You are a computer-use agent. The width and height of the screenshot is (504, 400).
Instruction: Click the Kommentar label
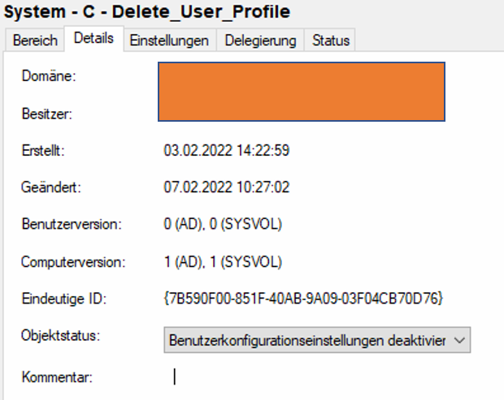point(57,377)
